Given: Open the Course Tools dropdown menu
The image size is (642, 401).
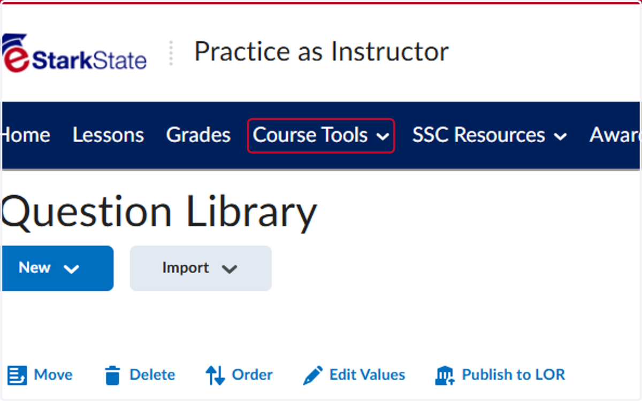Looking at the screenshot, I should coord(321,135).
